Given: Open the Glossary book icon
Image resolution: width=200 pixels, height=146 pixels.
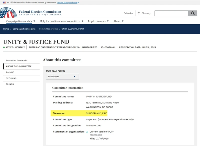Looking at the screenshot, I should (x=139, y=13).
